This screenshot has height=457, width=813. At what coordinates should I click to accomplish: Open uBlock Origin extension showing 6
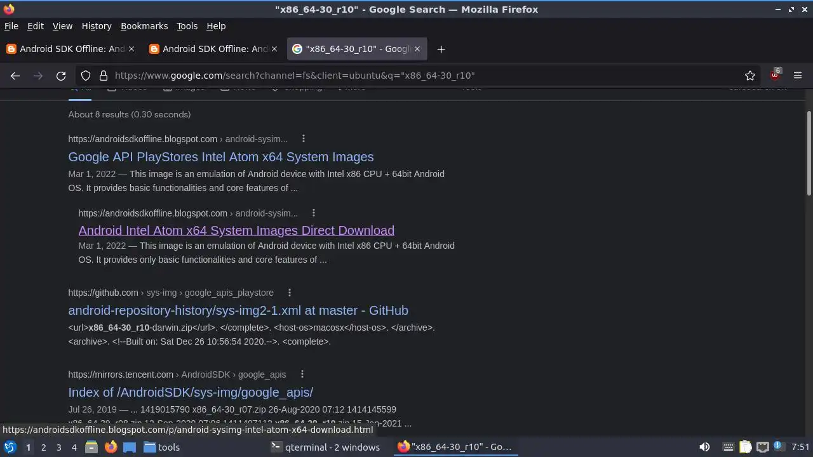775,75
